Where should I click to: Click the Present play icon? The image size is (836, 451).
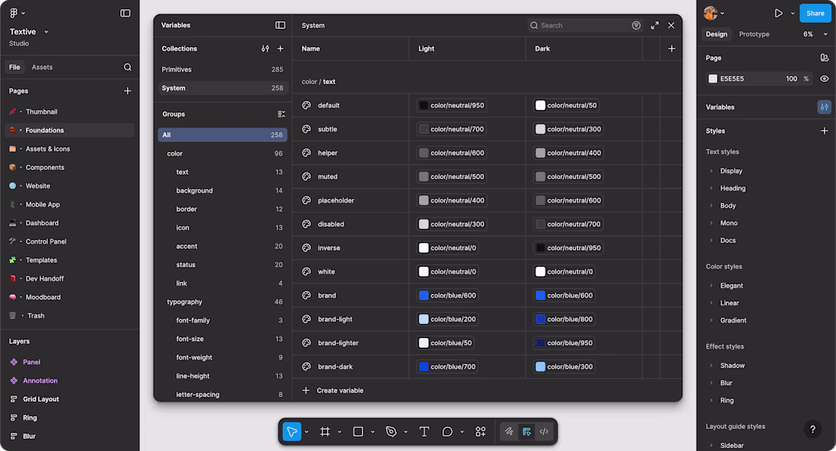point(778,13)
